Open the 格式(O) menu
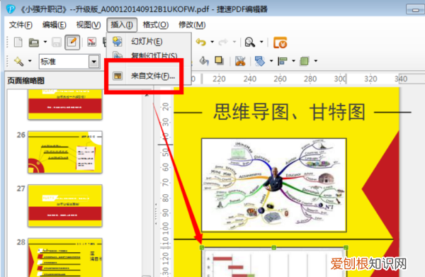The height and width of the screenshot is (277, 425). pos(156,25)
